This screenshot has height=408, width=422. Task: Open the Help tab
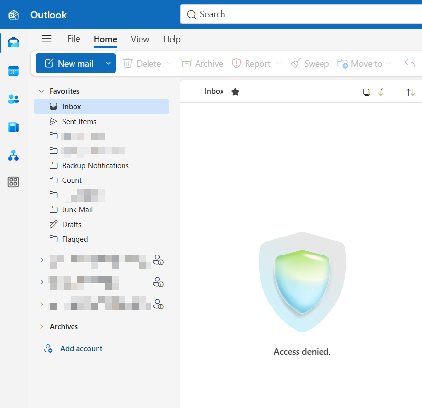pyautogui.click(x=172, y=39)
